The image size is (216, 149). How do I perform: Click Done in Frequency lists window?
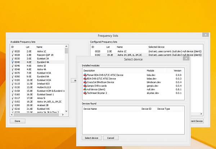(x=18, y=121)
